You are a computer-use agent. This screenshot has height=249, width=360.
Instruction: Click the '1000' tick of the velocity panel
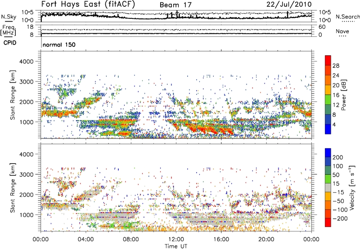26,215
